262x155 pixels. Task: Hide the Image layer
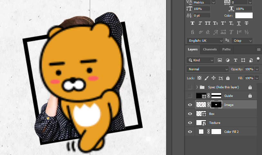tap(190, 105)
